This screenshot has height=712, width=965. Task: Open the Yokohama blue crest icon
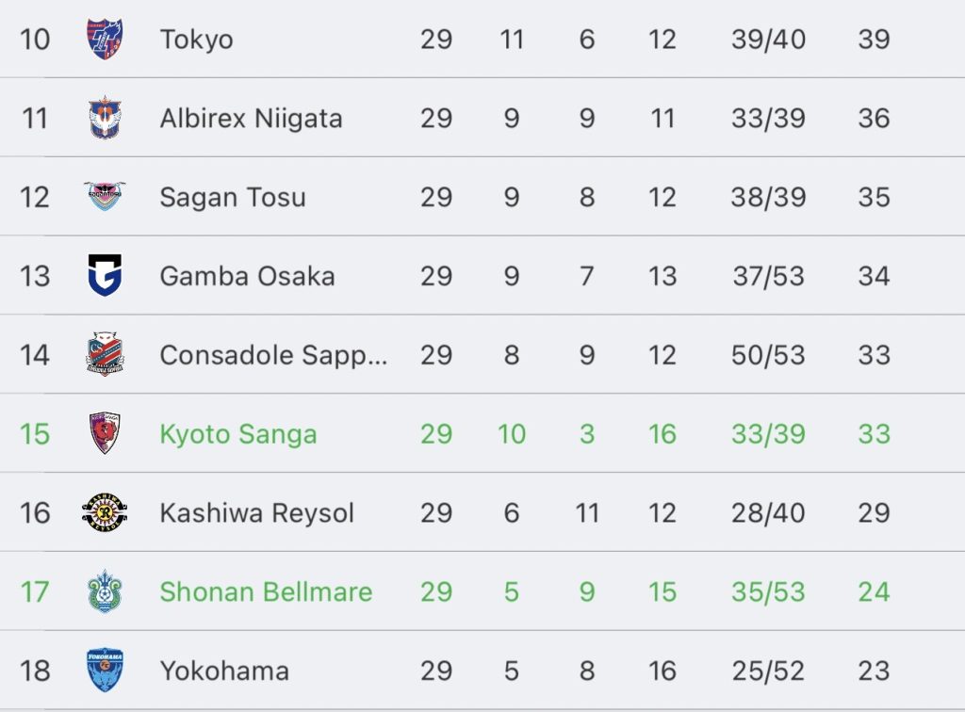point(105,670)
